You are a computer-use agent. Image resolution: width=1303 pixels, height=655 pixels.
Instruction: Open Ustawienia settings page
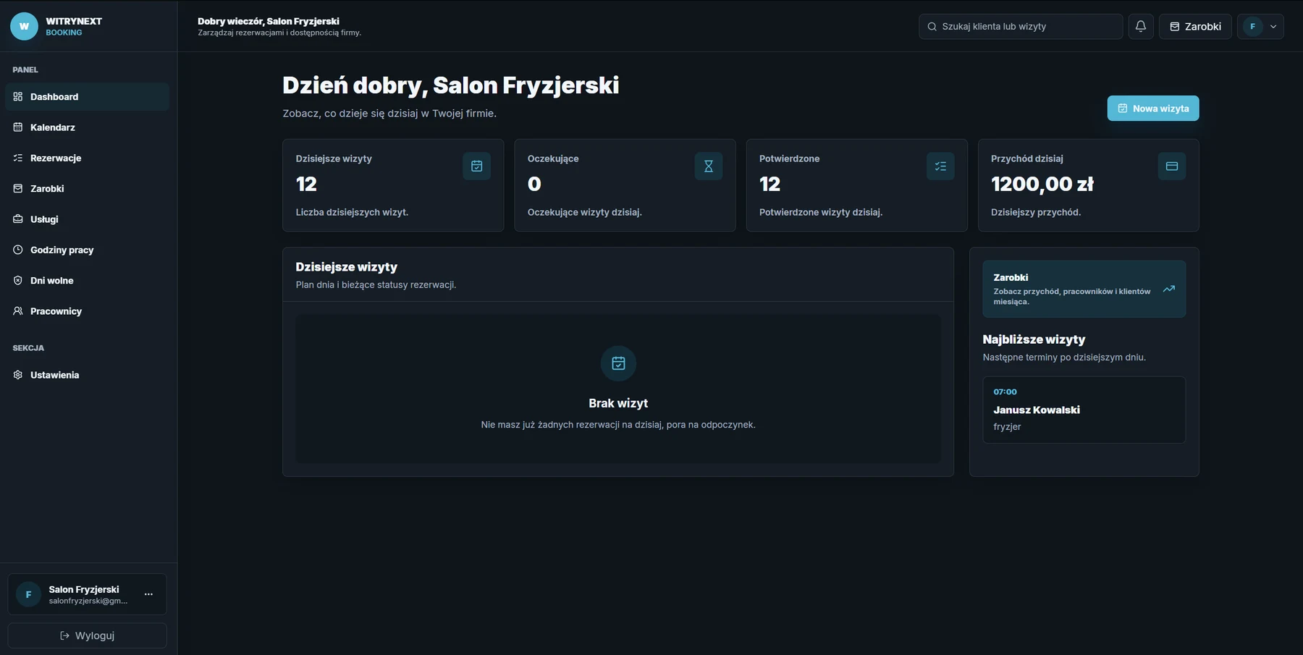(87, 375)
